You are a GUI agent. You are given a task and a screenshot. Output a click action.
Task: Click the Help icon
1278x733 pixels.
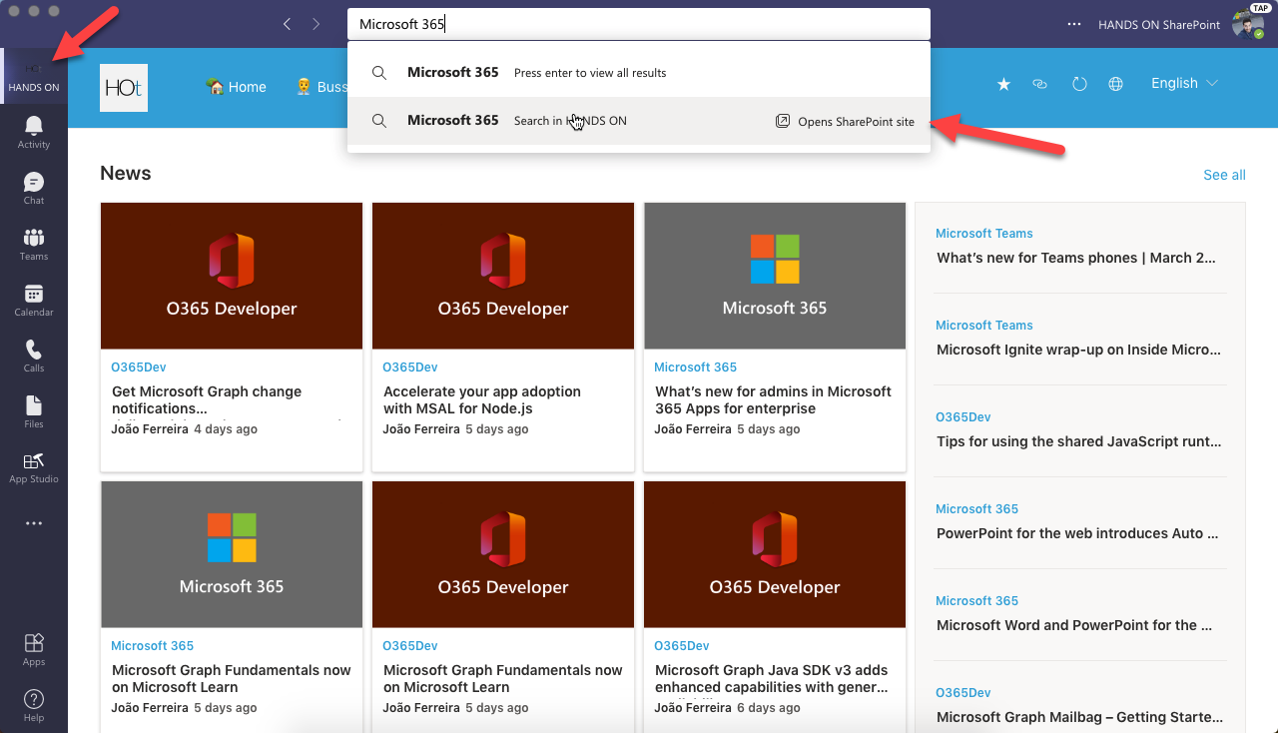pos(34,704)
